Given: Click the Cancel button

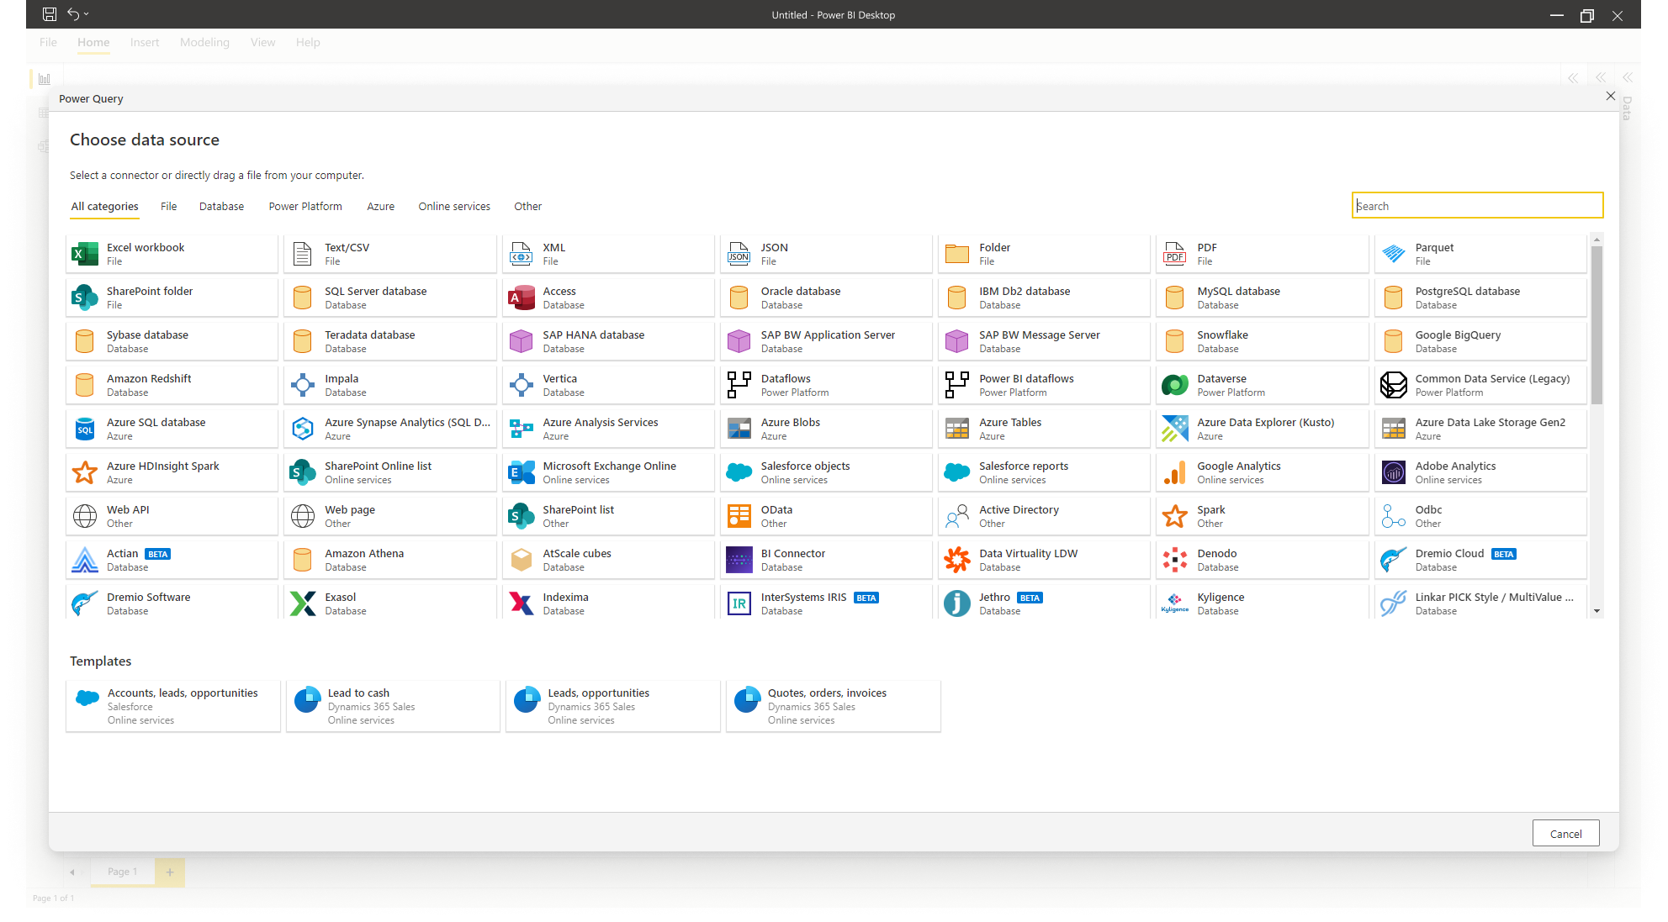Looking at the screenshot, I should 1565,834.
